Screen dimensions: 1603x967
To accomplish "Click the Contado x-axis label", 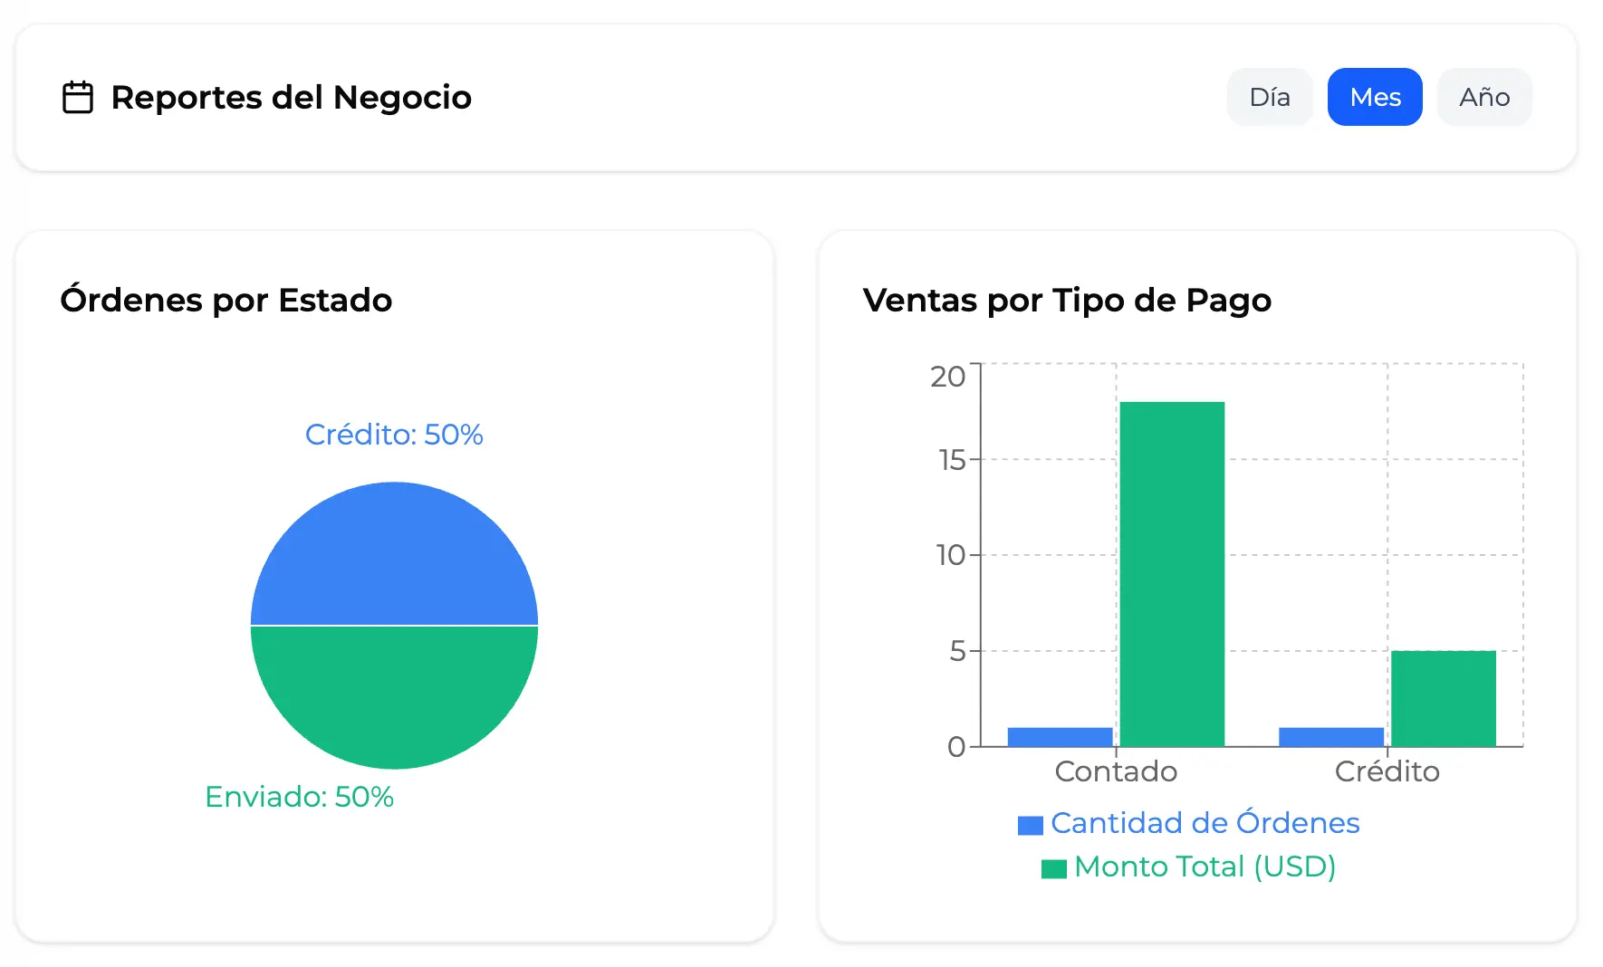I will tap(1116, 771).
